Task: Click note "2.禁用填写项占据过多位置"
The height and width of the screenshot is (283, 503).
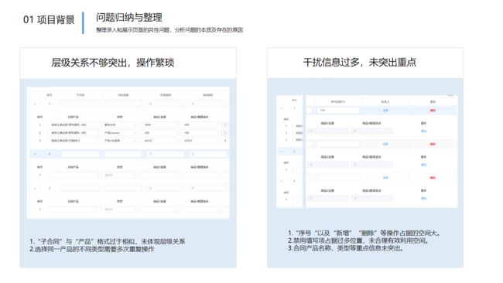Action: pyautogui.click(x=358, y=240)
